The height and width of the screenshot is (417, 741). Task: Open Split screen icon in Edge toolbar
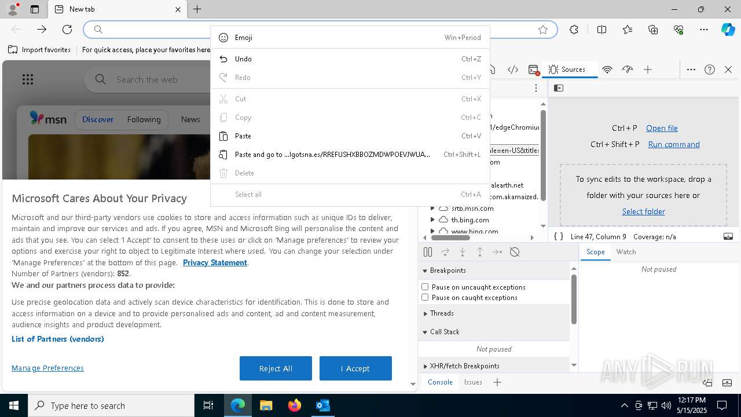(601, 30)
